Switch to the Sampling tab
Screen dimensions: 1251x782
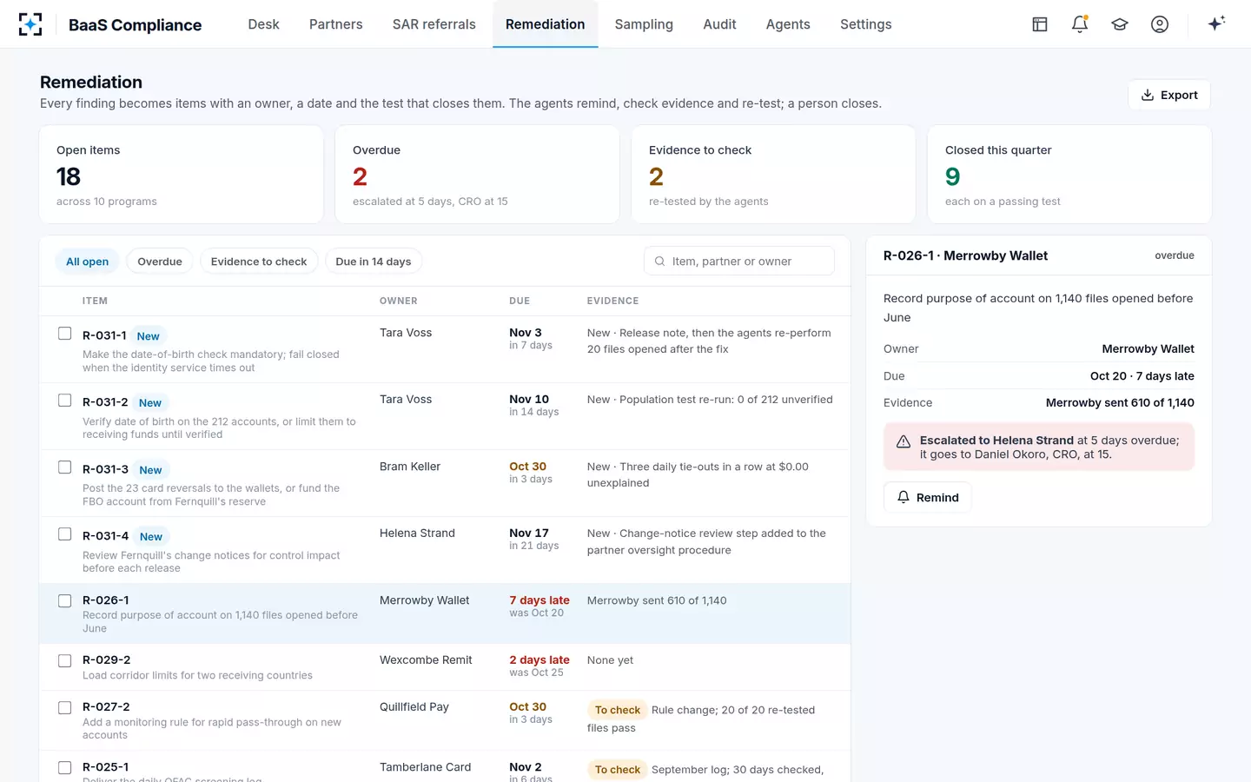click(644, 24)
